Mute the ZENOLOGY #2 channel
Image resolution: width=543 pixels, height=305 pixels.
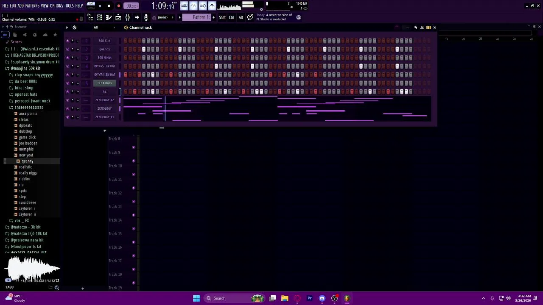pos(67,100)
